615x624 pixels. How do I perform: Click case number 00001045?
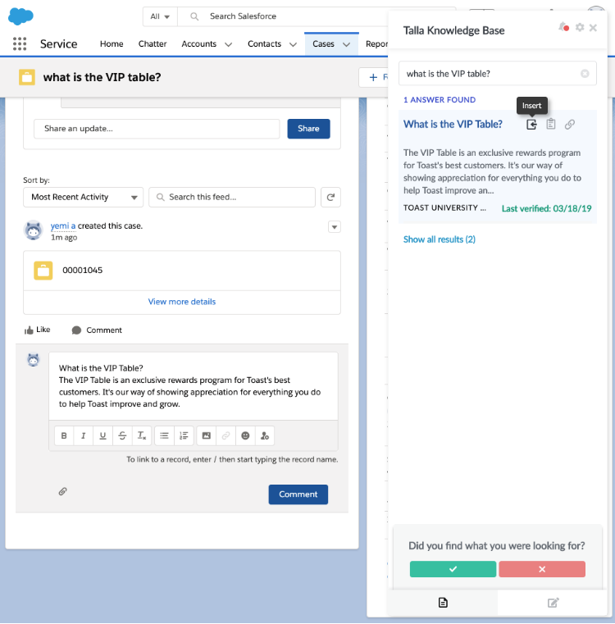[x=82, y=271]
